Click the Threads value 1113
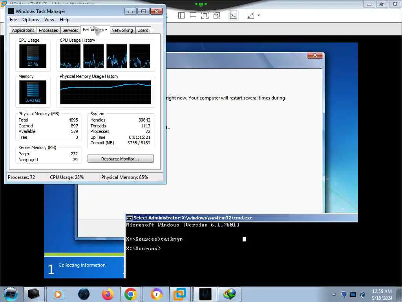Viewport: 402px width, 302px height. tap(145, 126)
